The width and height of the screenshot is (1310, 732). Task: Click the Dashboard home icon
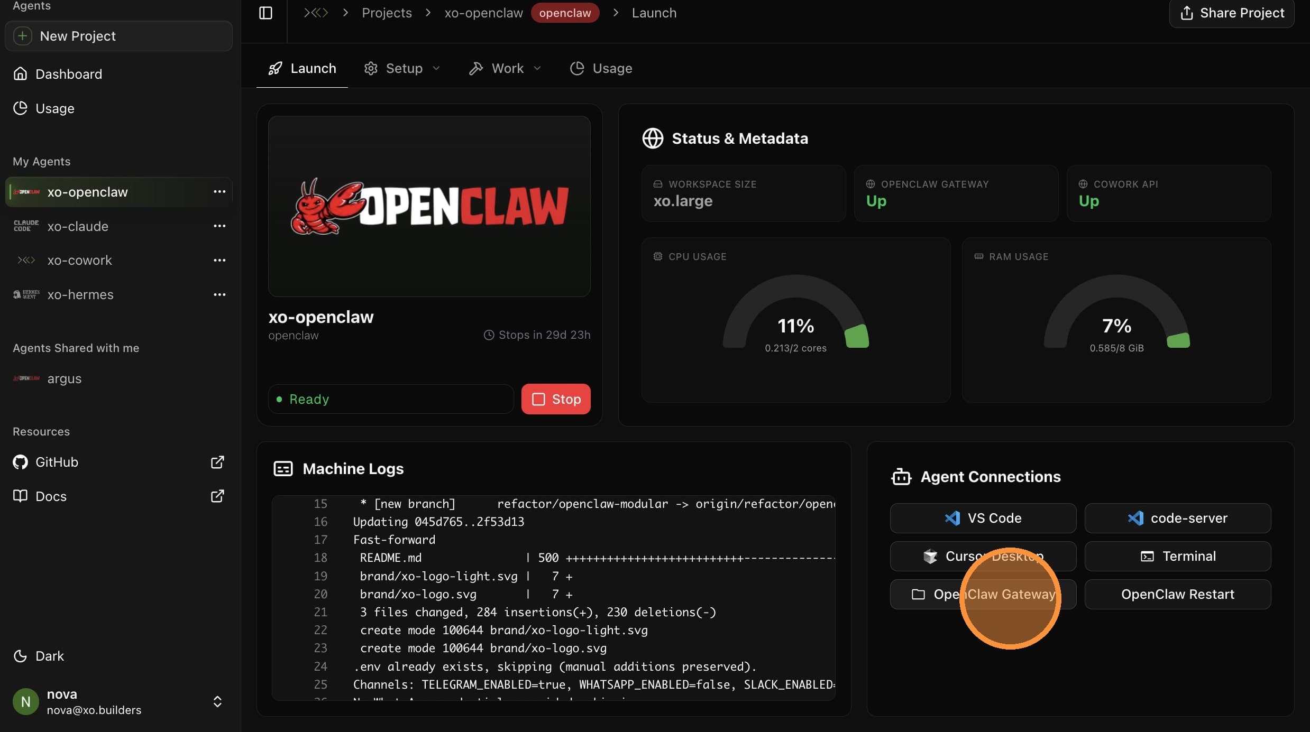point(20,73)
